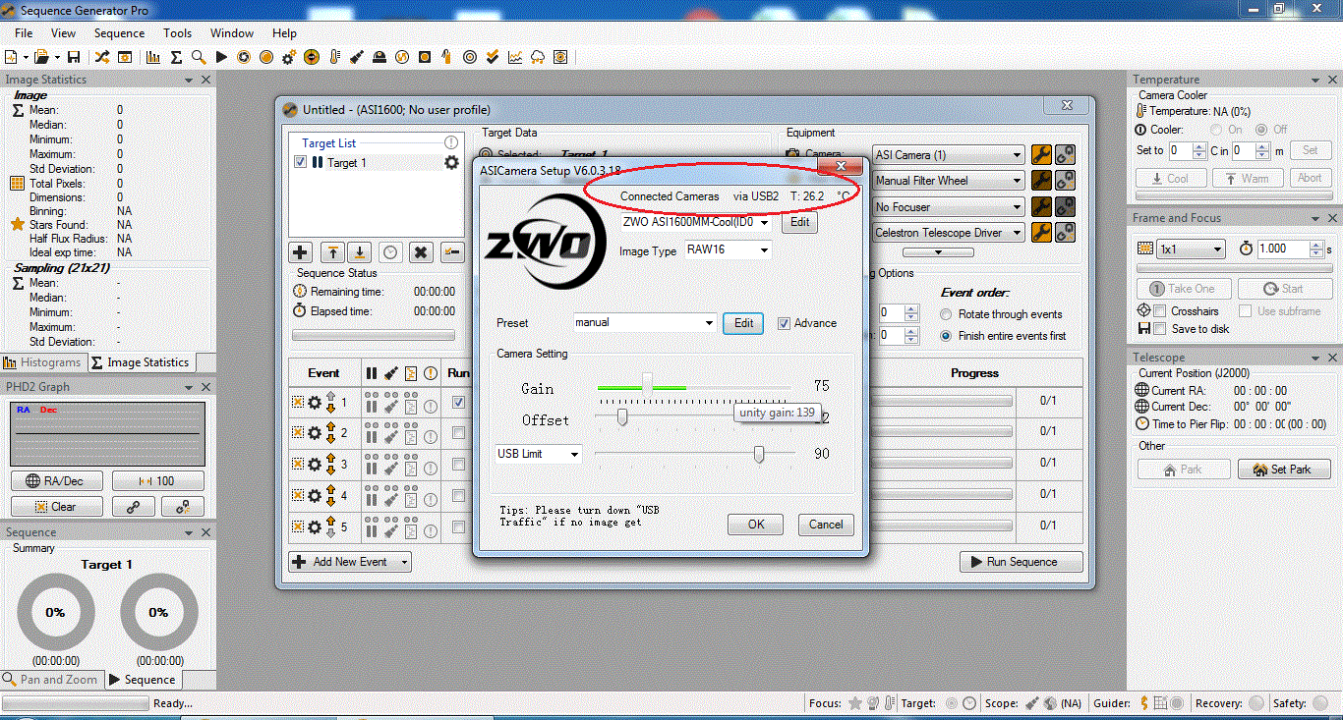Click the delete target X button
Image resolution: width=1343 pixels, height=720 pixels.
point(421,252)
